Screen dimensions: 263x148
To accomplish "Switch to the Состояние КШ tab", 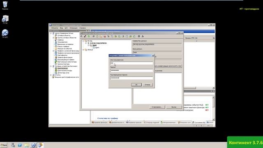I will [199, 123].
